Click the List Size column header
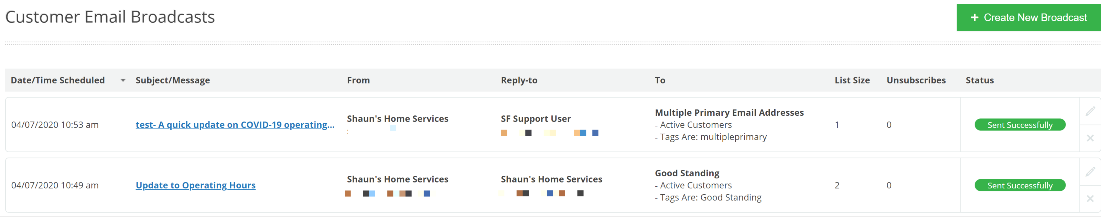1101x217 pixels. tap(852, 80)
